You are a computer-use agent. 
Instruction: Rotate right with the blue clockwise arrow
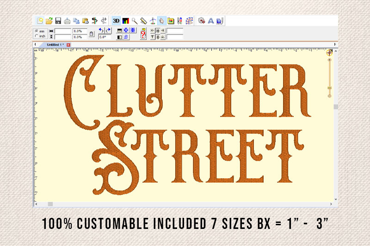108,30
